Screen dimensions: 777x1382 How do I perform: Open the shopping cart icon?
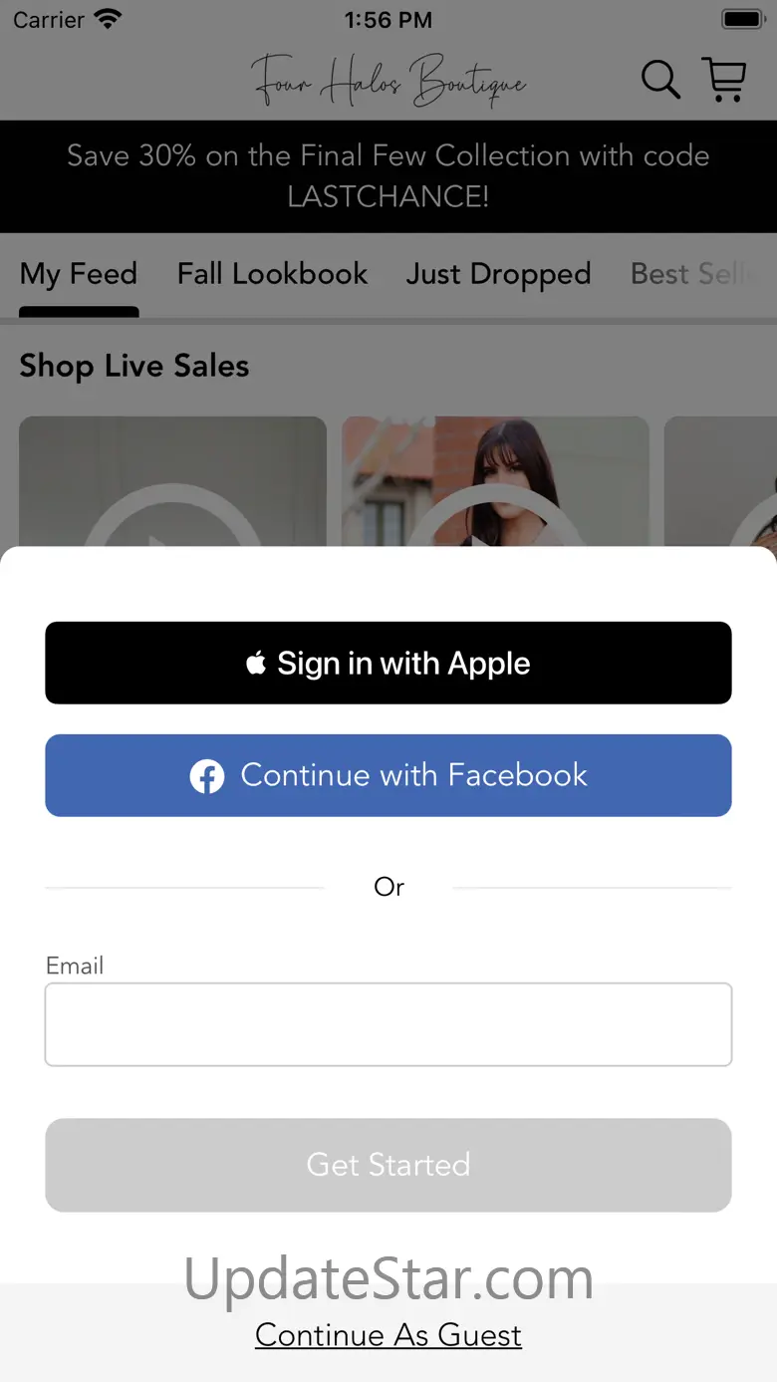(x=724, y=79)
